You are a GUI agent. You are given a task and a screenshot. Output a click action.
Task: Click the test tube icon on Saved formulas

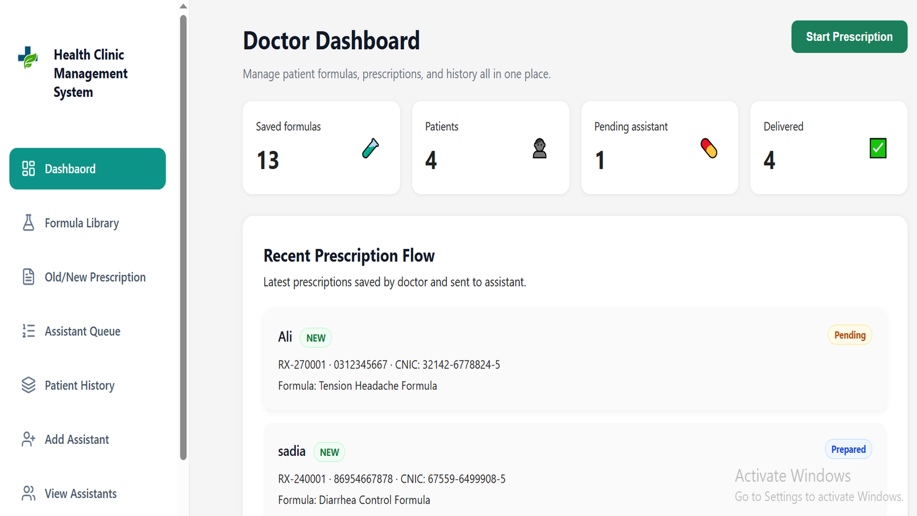371,148
